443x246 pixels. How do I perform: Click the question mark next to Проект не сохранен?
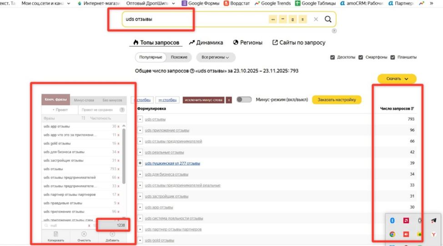[122, 110]
